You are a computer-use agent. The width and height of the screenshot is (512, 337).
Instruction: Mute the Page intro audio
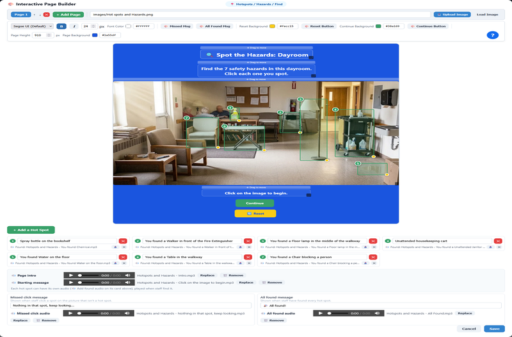click(127, 275)
